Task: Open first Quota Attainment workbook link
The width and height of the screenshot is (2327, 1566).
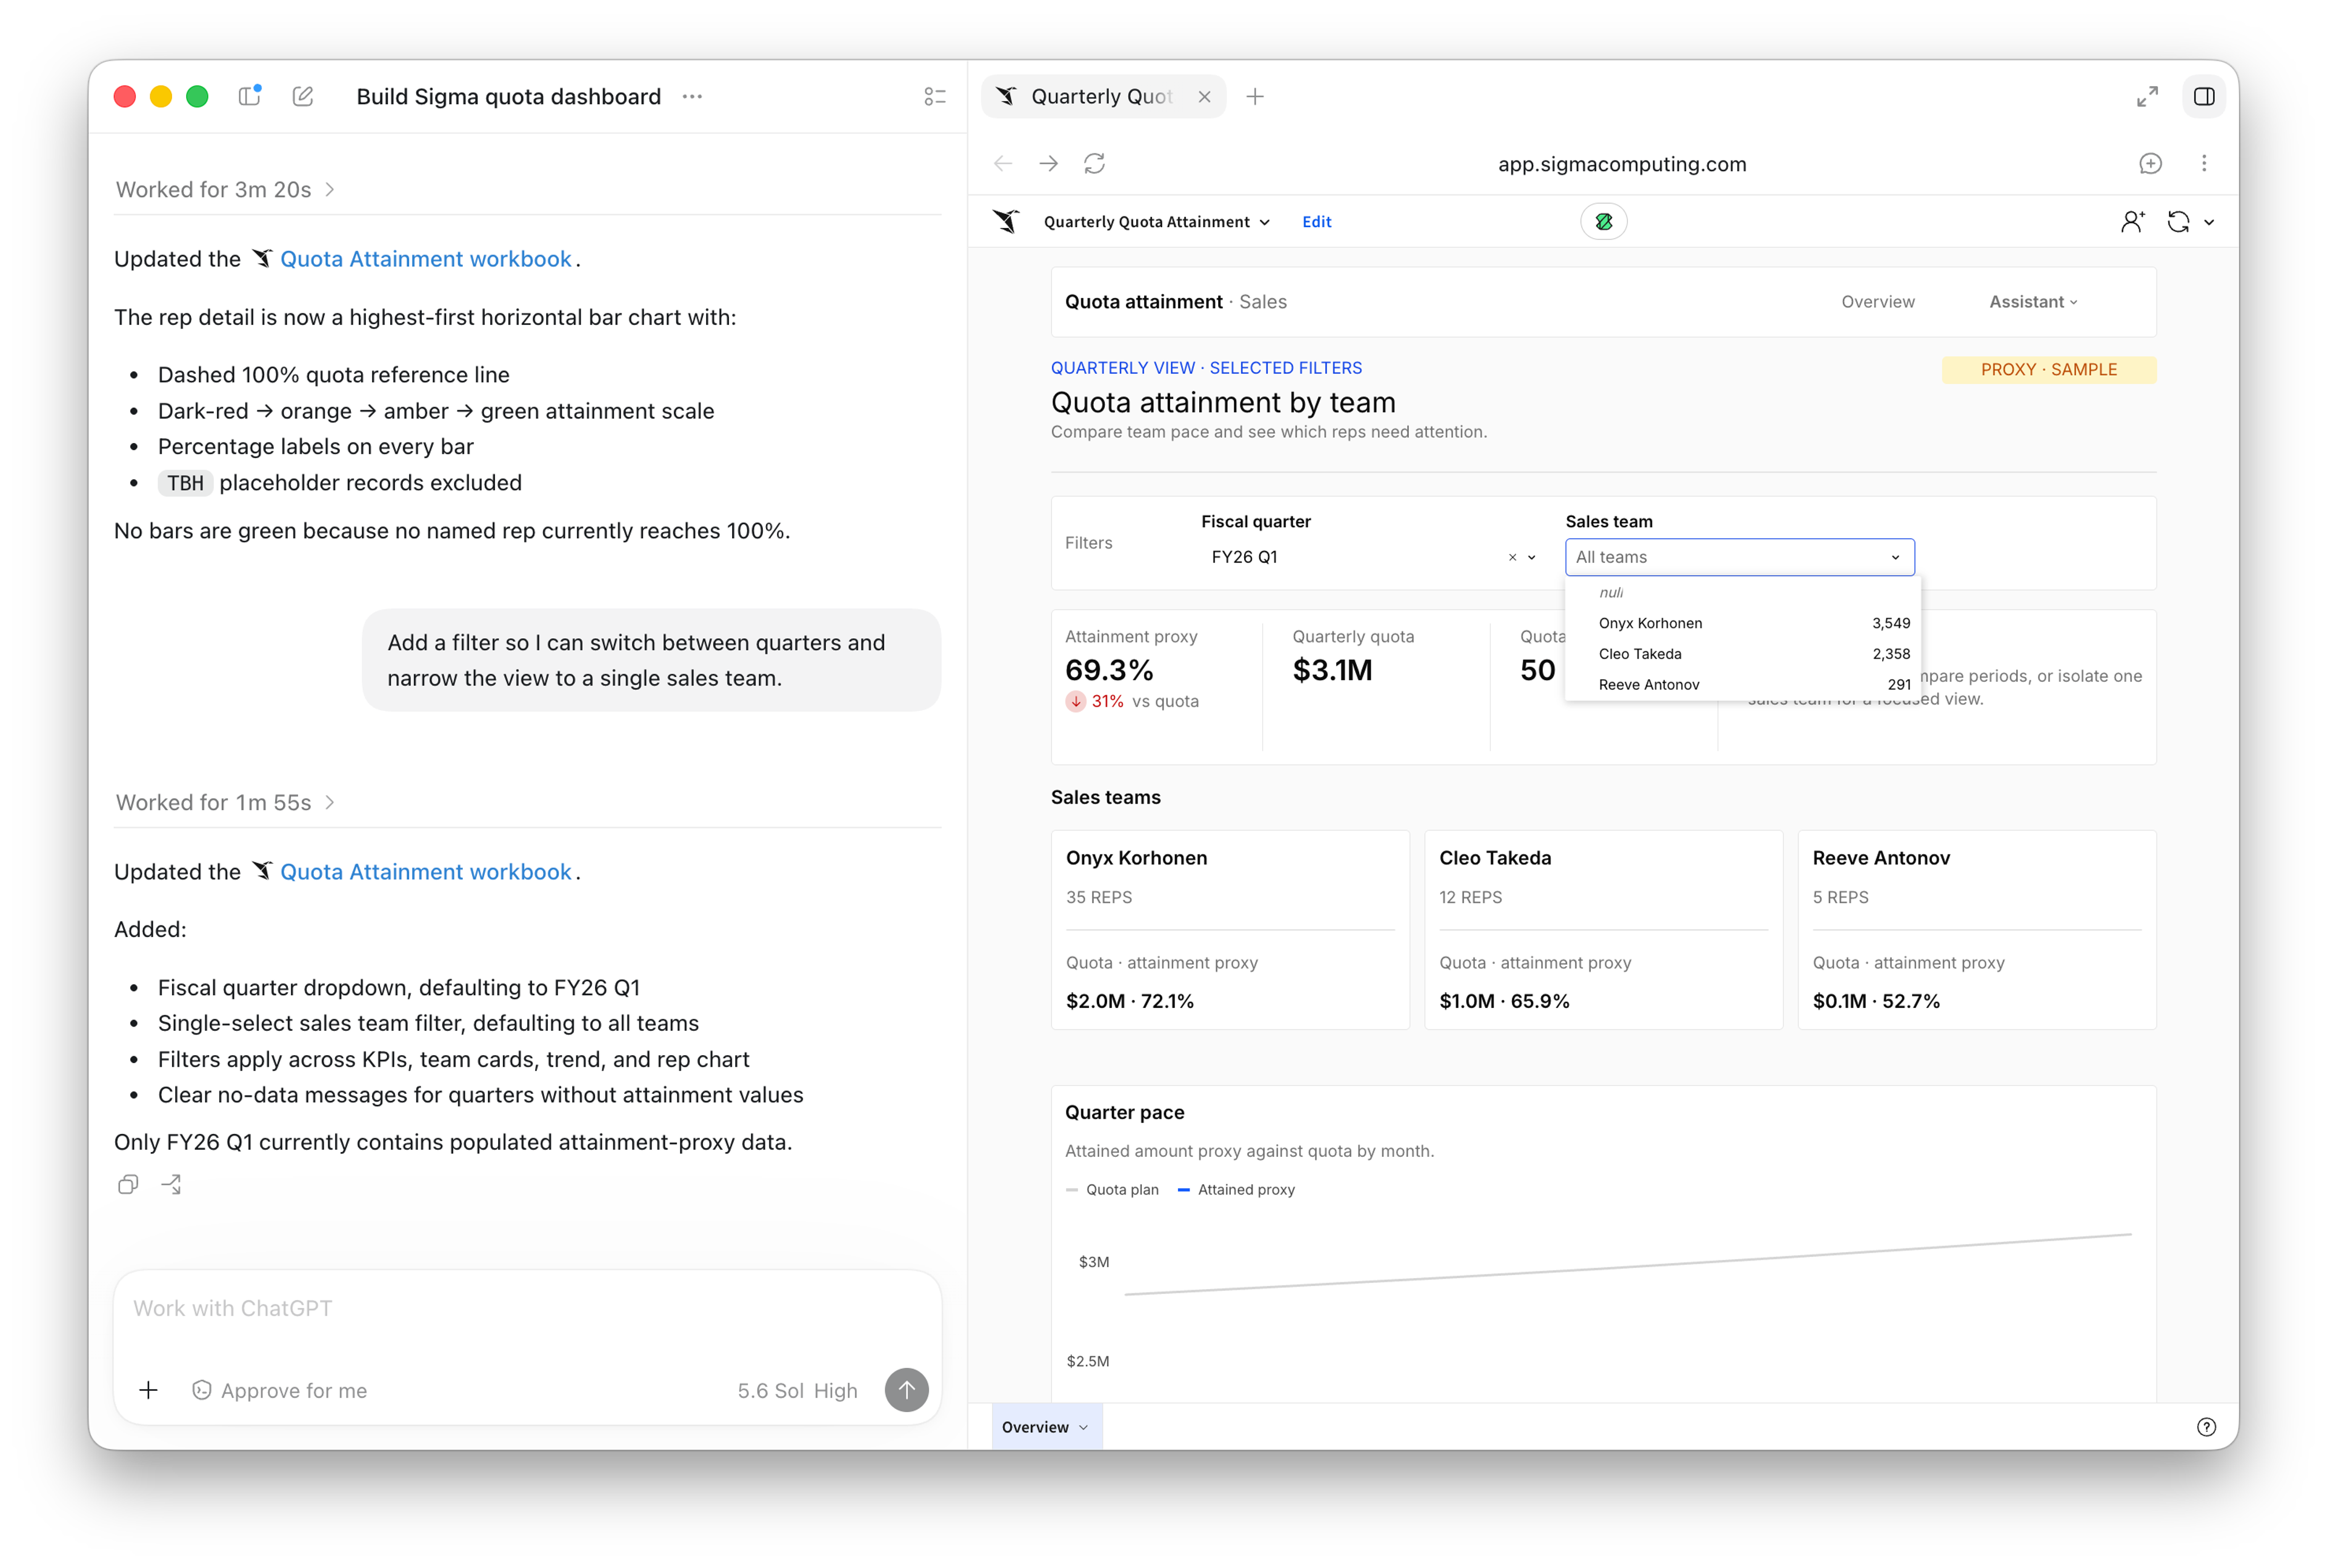Action: coord(425,259)
